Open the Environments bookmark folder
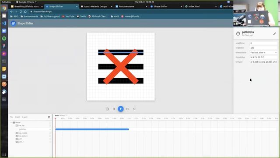The width and height of the screenshot is (280, 158). (29, 16)
